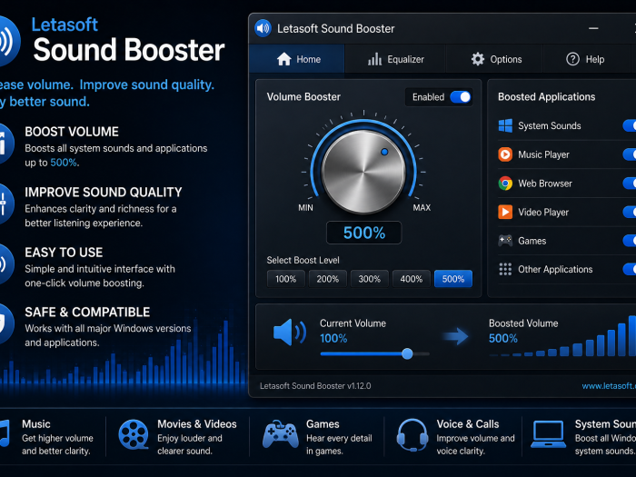This screenshot has width=636, height=477.
Task: Toggle boost for Other Applications
Action: click(x=630, y=269)
